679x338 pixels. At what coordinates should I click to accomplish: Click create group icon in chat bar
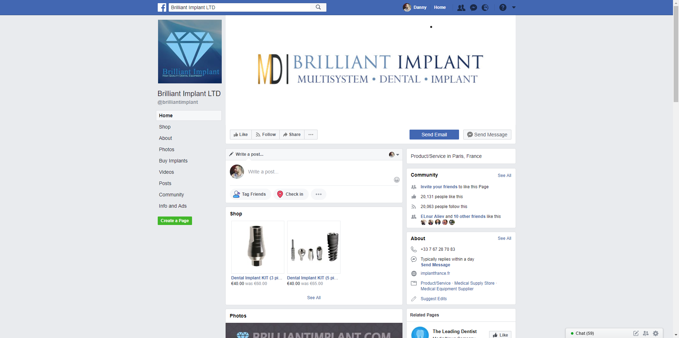[x=646, y=333]
